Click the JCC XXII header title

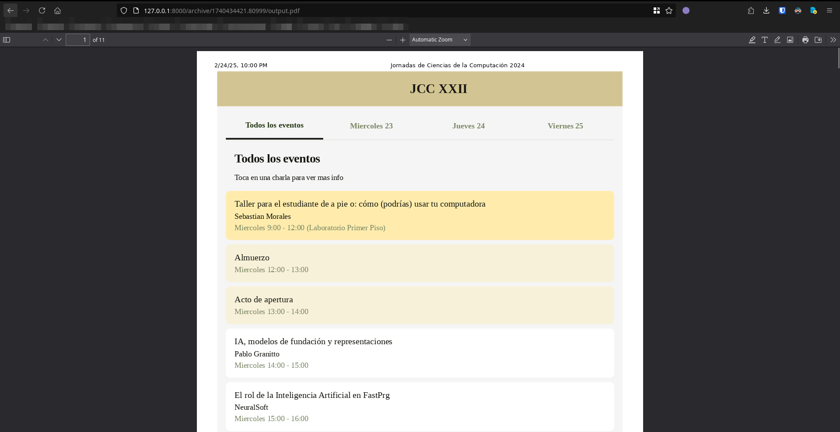click(x=438, y=89)
